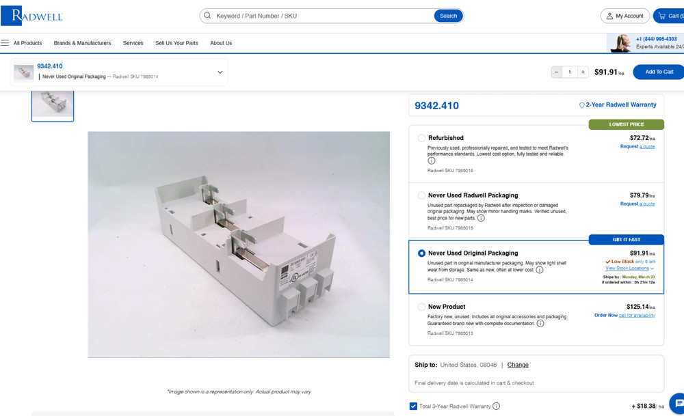Open the Services menu
Viewport: 684px width, 416px height.
click(x=133, y=43)
